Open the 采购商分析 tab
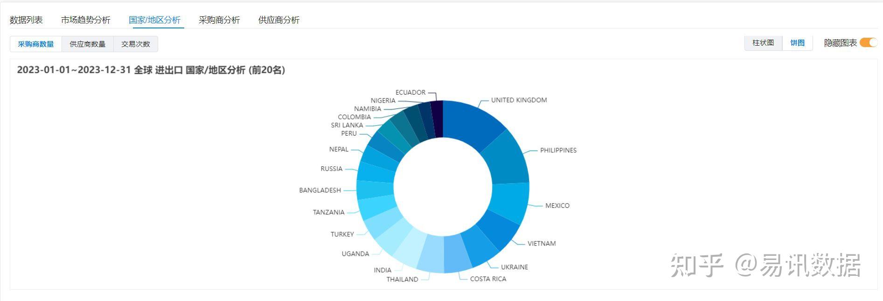The image size is (883, 301). tap(219, 20)
